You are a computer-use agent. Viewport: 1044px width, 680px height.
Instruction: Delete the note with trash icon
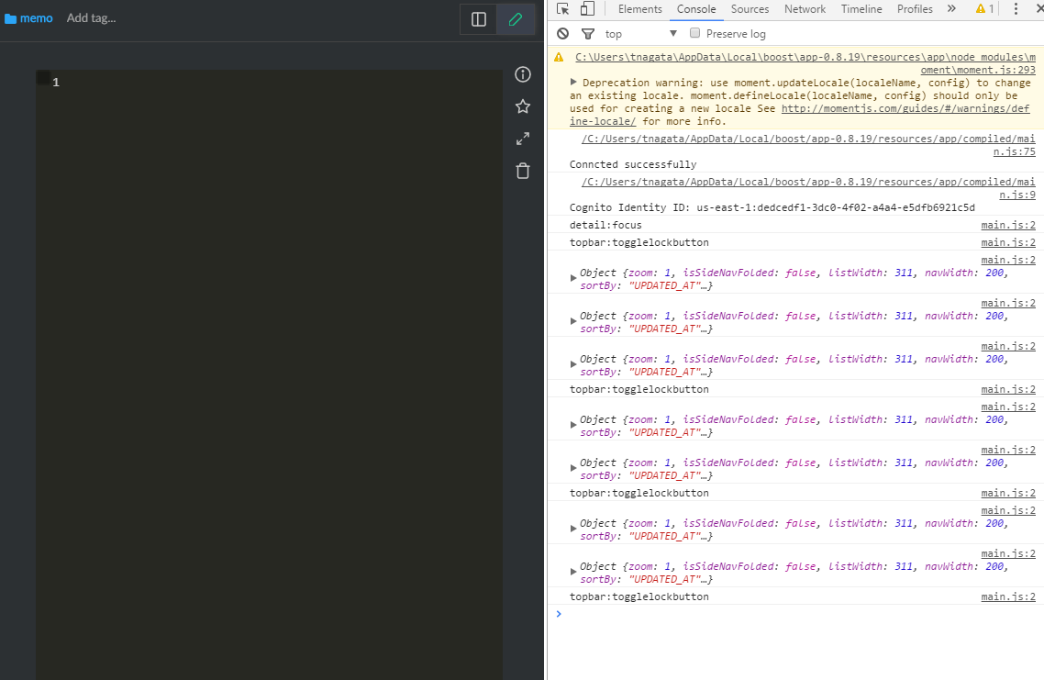pyautogui.click(x=523, y=172)
